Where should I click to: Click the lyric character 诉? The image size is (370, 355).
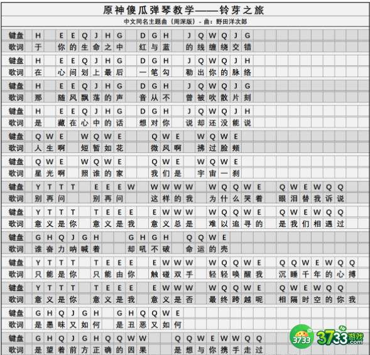329,199
